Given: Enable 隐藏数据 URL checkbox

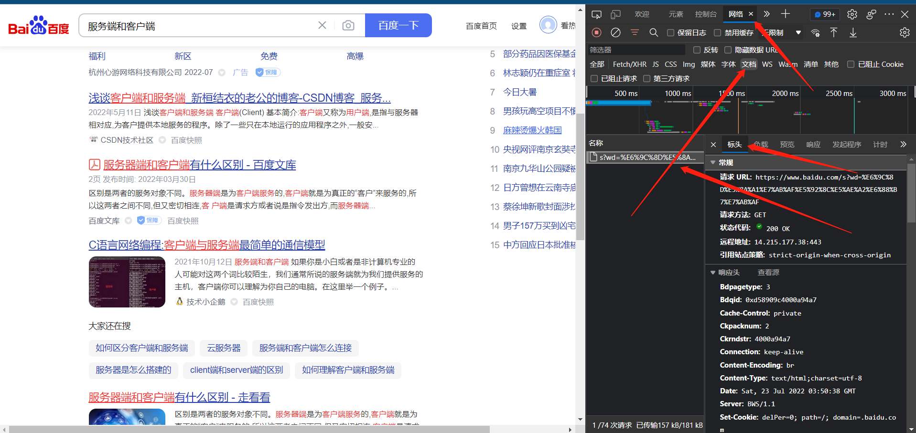Looking at the screenshot, I should click(728, 50).
